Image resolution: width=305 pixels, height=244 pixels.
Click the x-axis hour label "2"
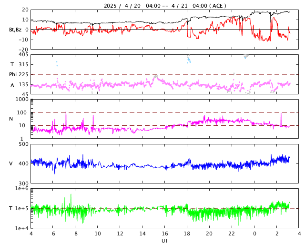coord(277,234)
